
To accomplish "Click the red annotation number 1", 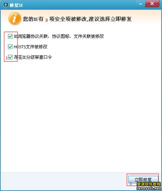I will [x=6, y=58].
